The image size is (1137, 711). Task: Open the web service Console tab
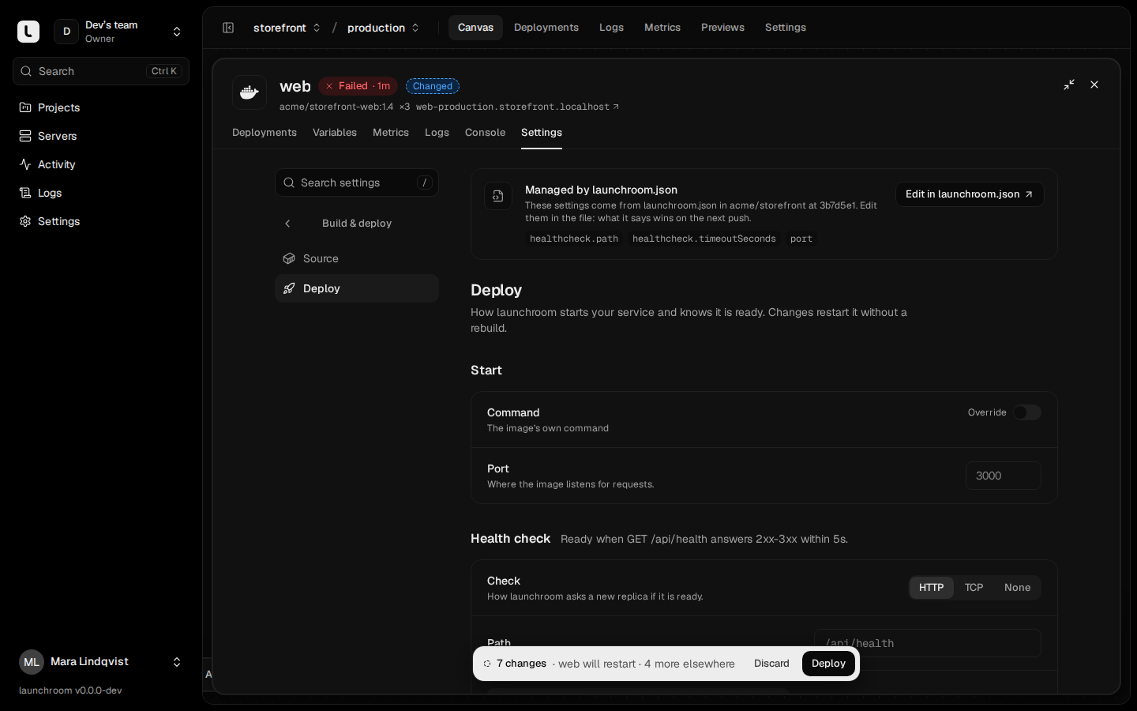point(485,133)
